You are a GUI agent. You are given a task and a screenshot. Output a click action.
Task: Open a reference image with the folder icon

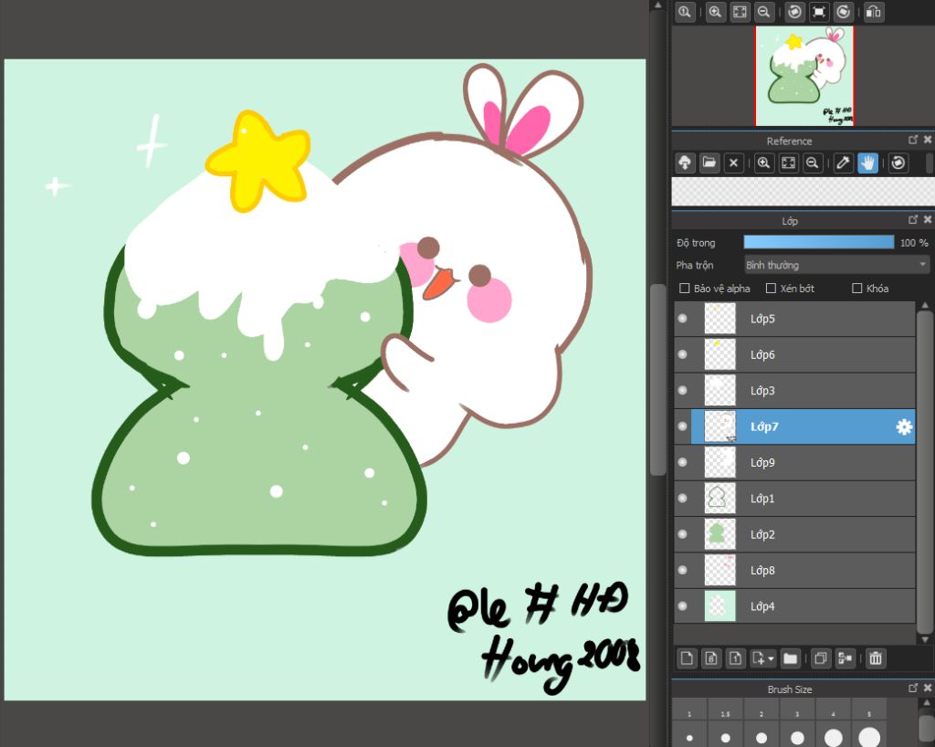[709, 163]
